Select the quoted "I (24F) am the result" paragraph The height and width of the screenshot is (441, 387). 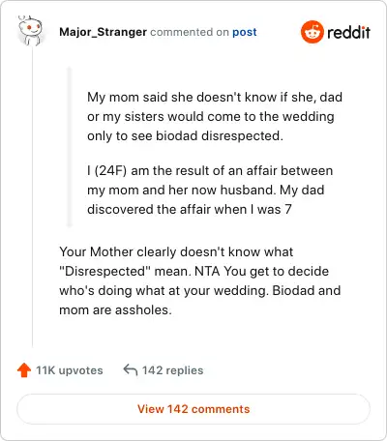210,190
